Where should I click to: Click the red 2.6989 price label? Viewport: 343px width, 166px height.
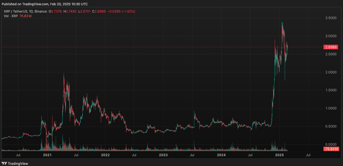[331, 47]
